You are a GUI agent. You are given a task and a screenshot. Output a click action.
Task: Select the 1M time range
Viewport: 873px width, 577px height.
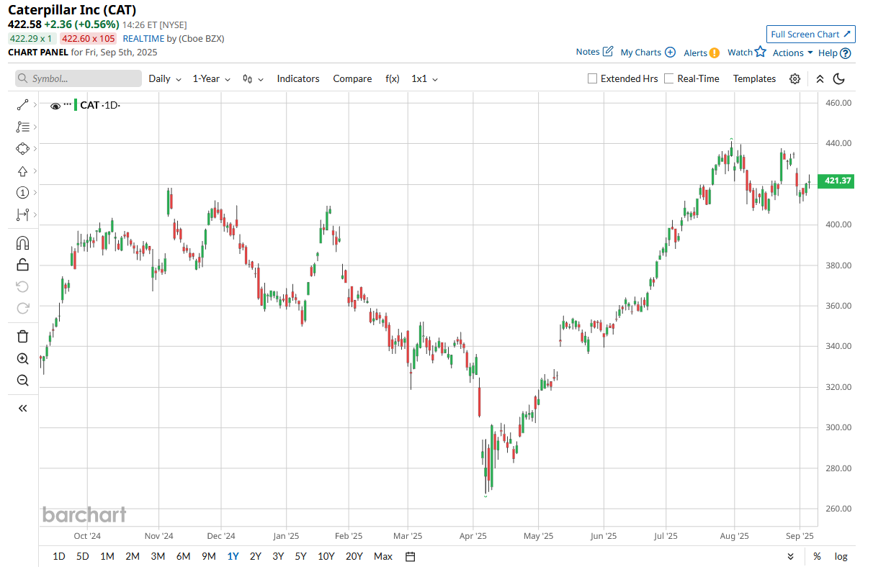coord(107,557)
